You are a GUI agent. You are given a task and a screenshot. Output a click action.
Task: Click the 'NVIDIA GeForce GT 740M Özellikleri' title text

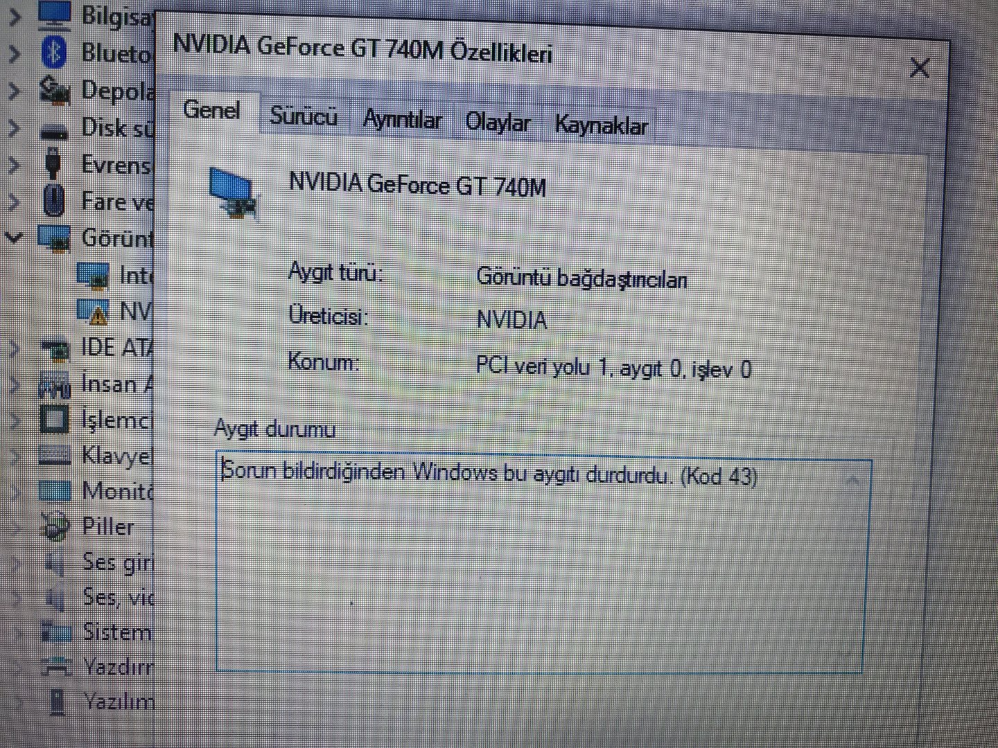(362, 48)
